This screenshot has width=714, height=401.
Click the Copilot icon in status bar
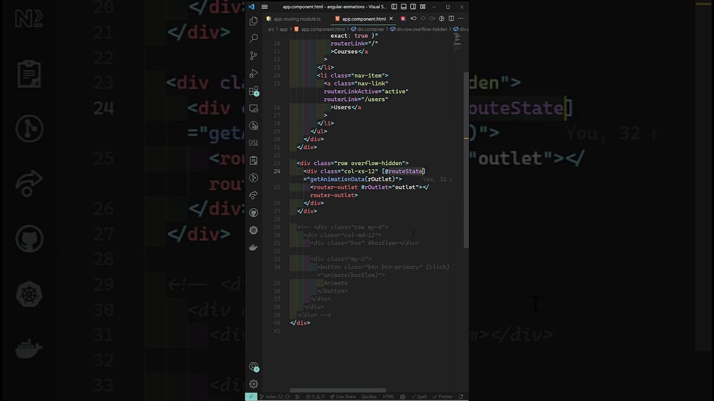(403, 397)
